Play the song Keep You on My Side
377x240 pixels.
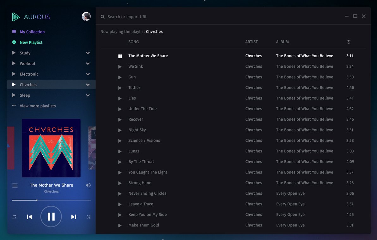click(x=120, y=215)
